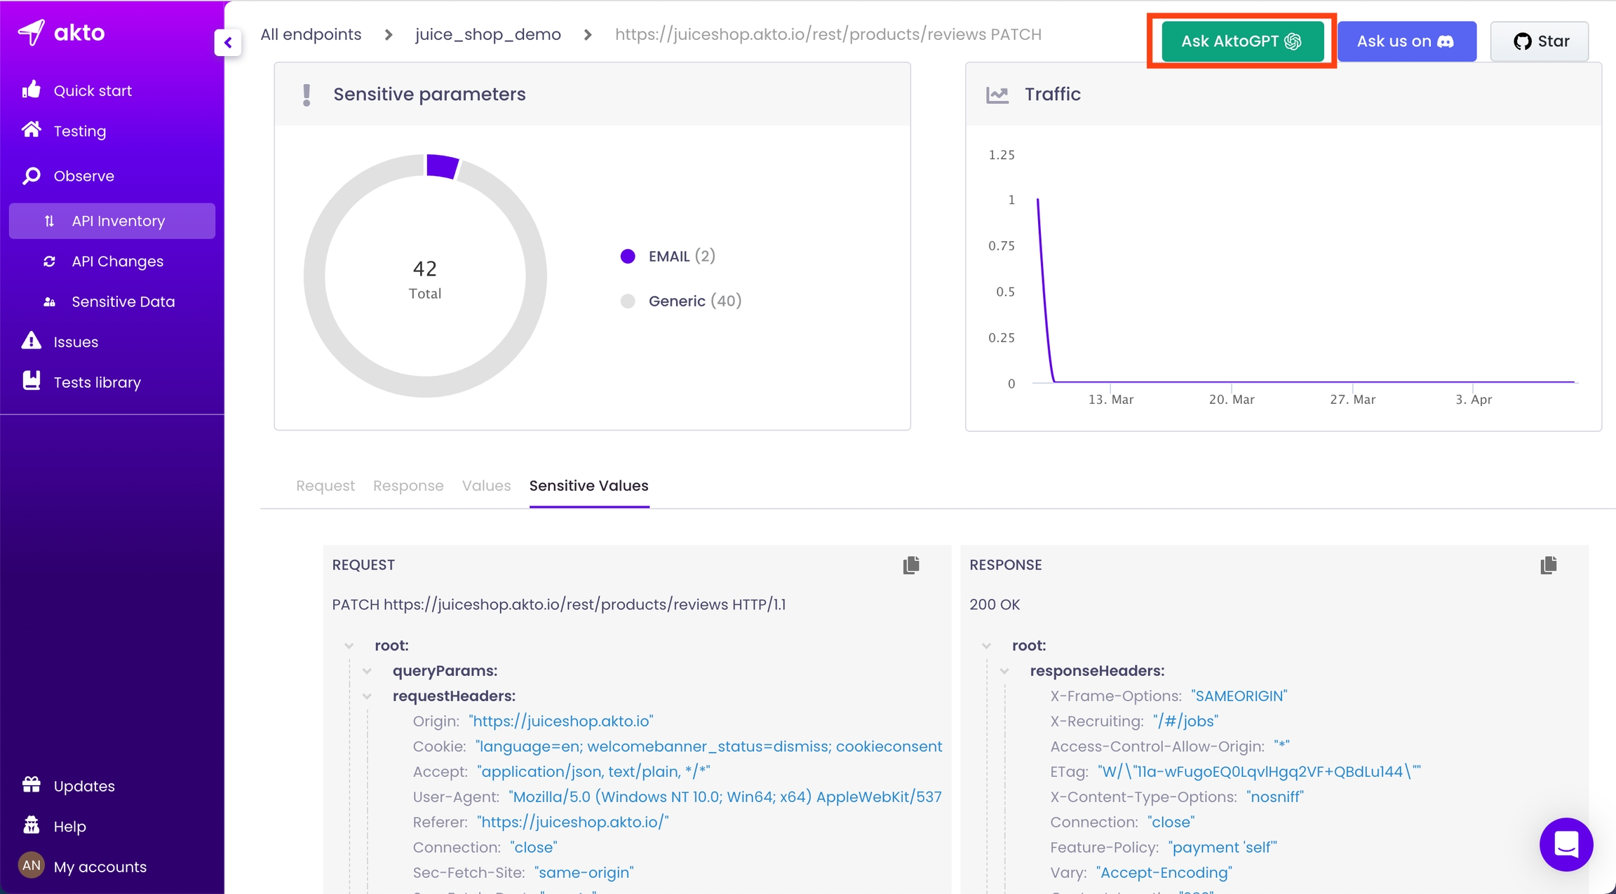Image resolution: width=1616 pixels, height=894 pixels.
Task: Switch to the Response tab
Action: coord(408,486)
